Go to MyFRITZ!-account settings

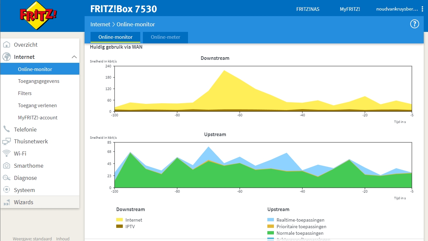point(38,117)
